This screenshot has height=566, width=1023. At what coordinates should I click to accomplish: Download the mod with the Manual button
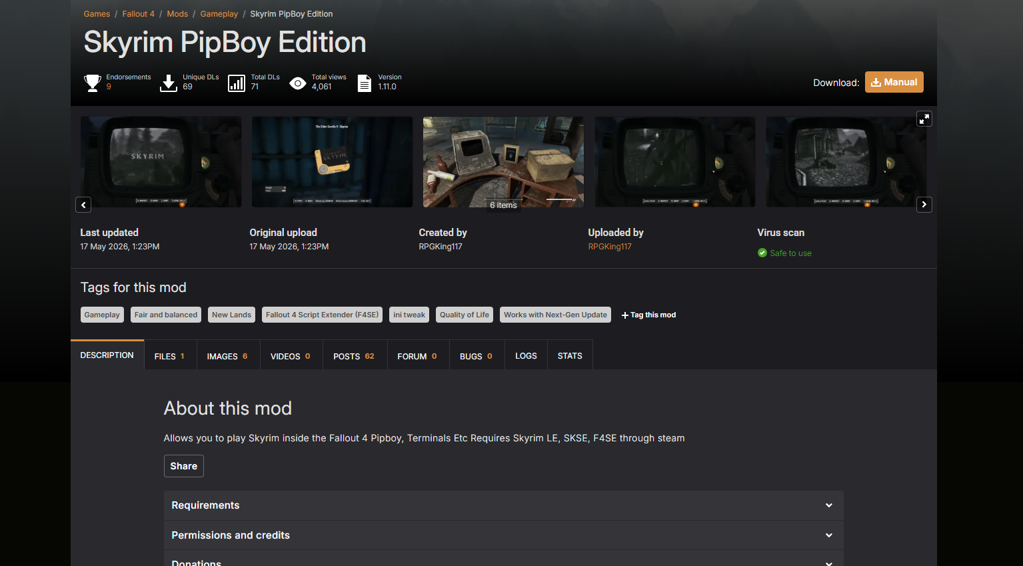[894, 82]
